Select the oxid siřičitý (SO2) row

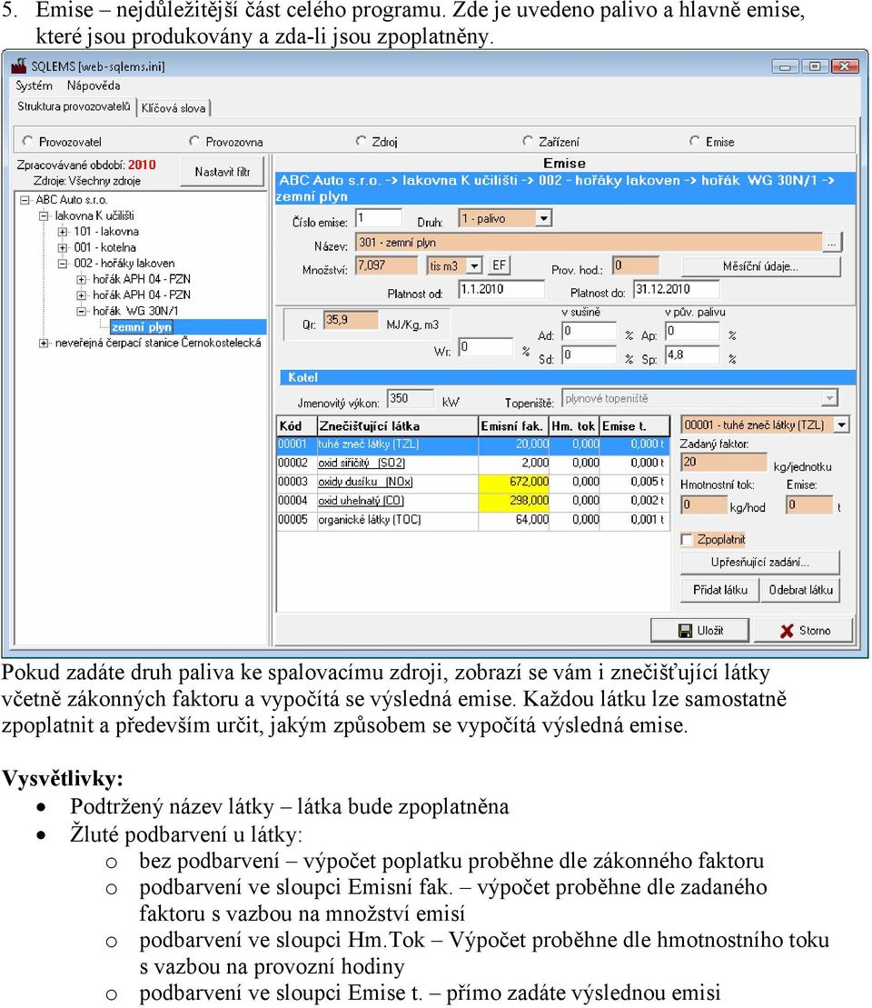[x=473, y=463]
